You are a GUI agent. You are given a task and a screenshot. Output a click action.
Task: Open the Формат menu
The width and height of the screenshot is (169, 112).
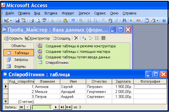pos(68,13)
